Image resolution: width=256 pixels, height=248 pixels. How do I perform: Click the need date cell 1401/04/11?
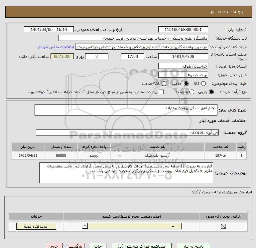point(28,155)
